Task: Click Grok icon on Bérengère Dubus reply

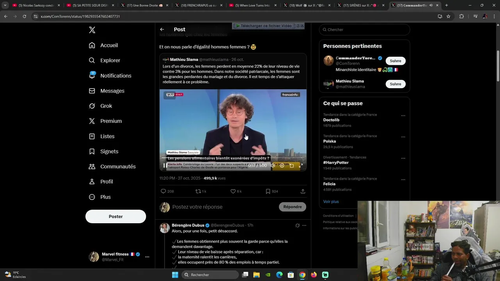Action: click(x=297, y=226)
